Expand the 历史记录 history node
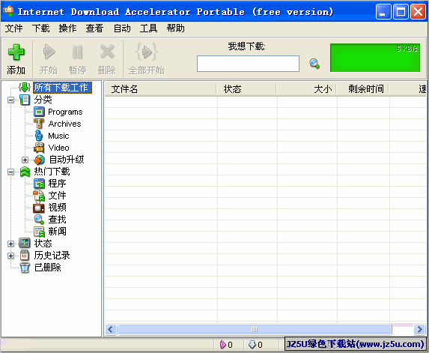The image size is (429, 353). 10,256
